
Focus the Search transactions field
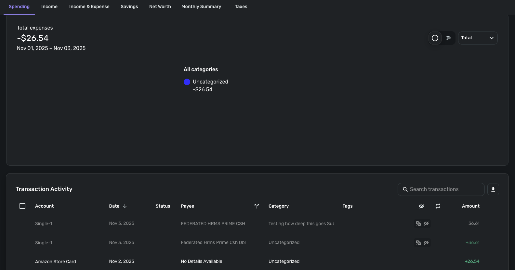point(441,189)
